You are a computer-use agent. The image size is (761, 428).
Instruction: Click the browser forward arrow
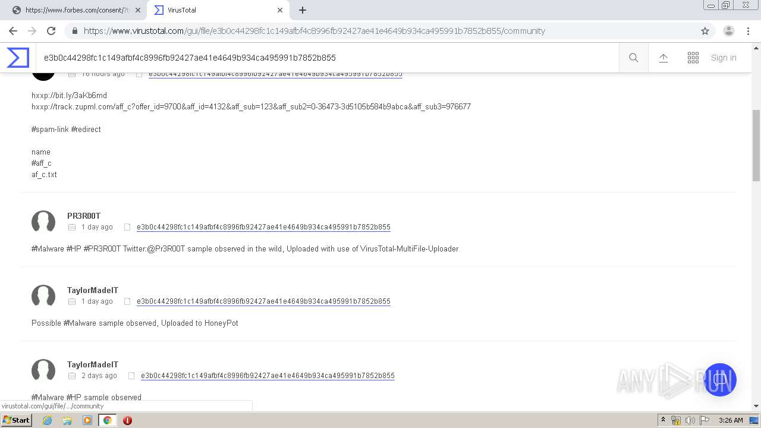coord(32,31)
